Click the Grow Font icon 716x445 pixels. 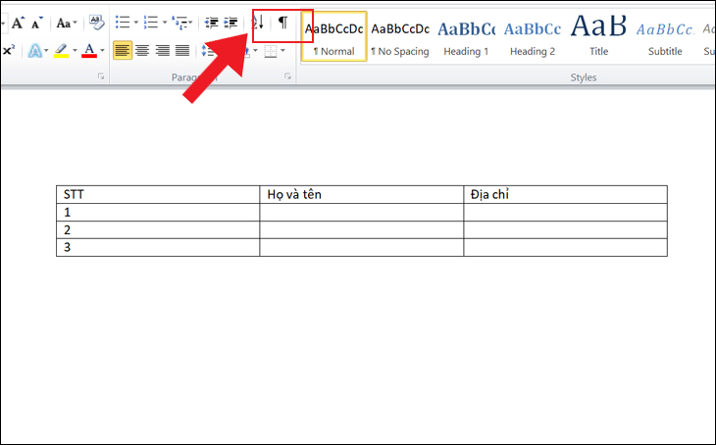pyautogui.click(x=19, y=23)
